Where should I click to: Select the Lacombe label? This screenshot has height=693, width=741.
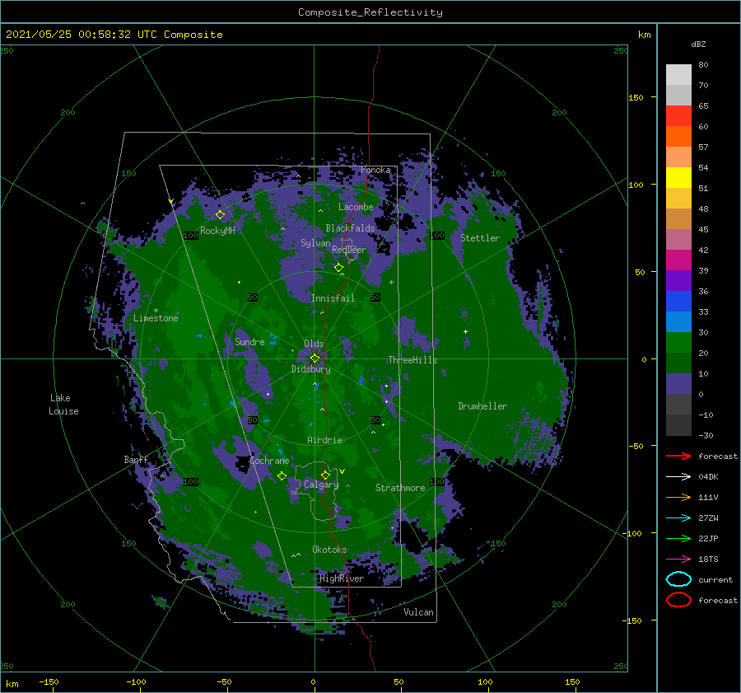pyautogui.click(x=356, y=207)
